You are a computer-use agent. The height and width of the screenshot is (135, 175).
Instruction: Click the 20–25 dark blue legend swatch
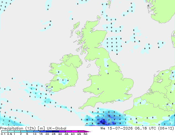[49, 131]
